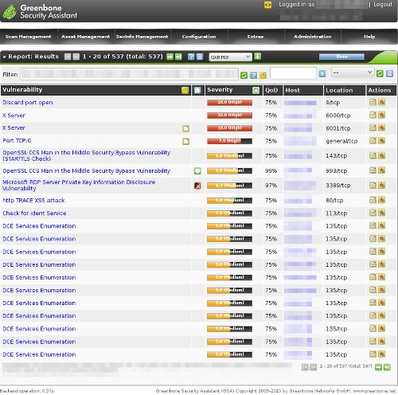Open note icon on Port TCP:0 row

pyautogui.click(x=185, y=141)
